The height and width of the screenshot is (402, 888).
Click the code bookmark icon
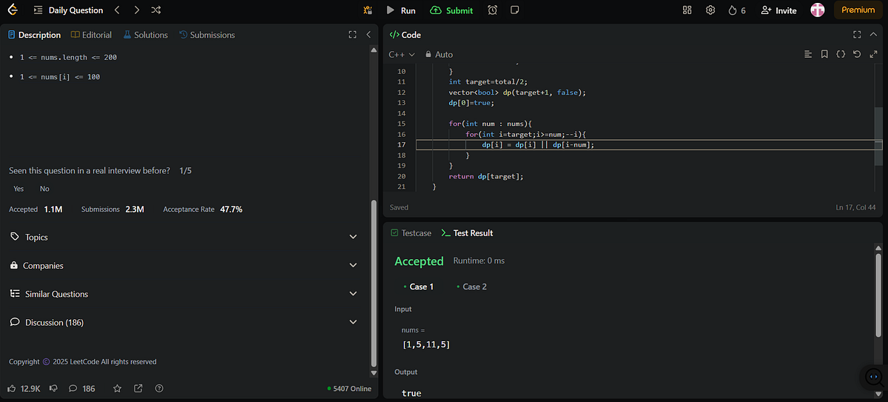click(x=824, y=54)
